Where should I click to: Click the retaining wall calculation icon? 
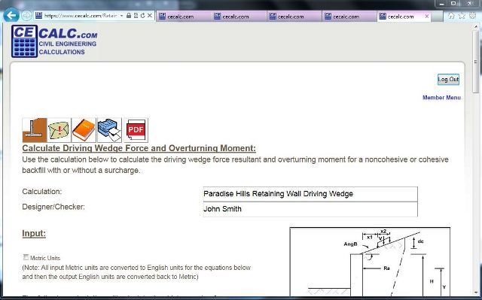[x=35, y=130]
